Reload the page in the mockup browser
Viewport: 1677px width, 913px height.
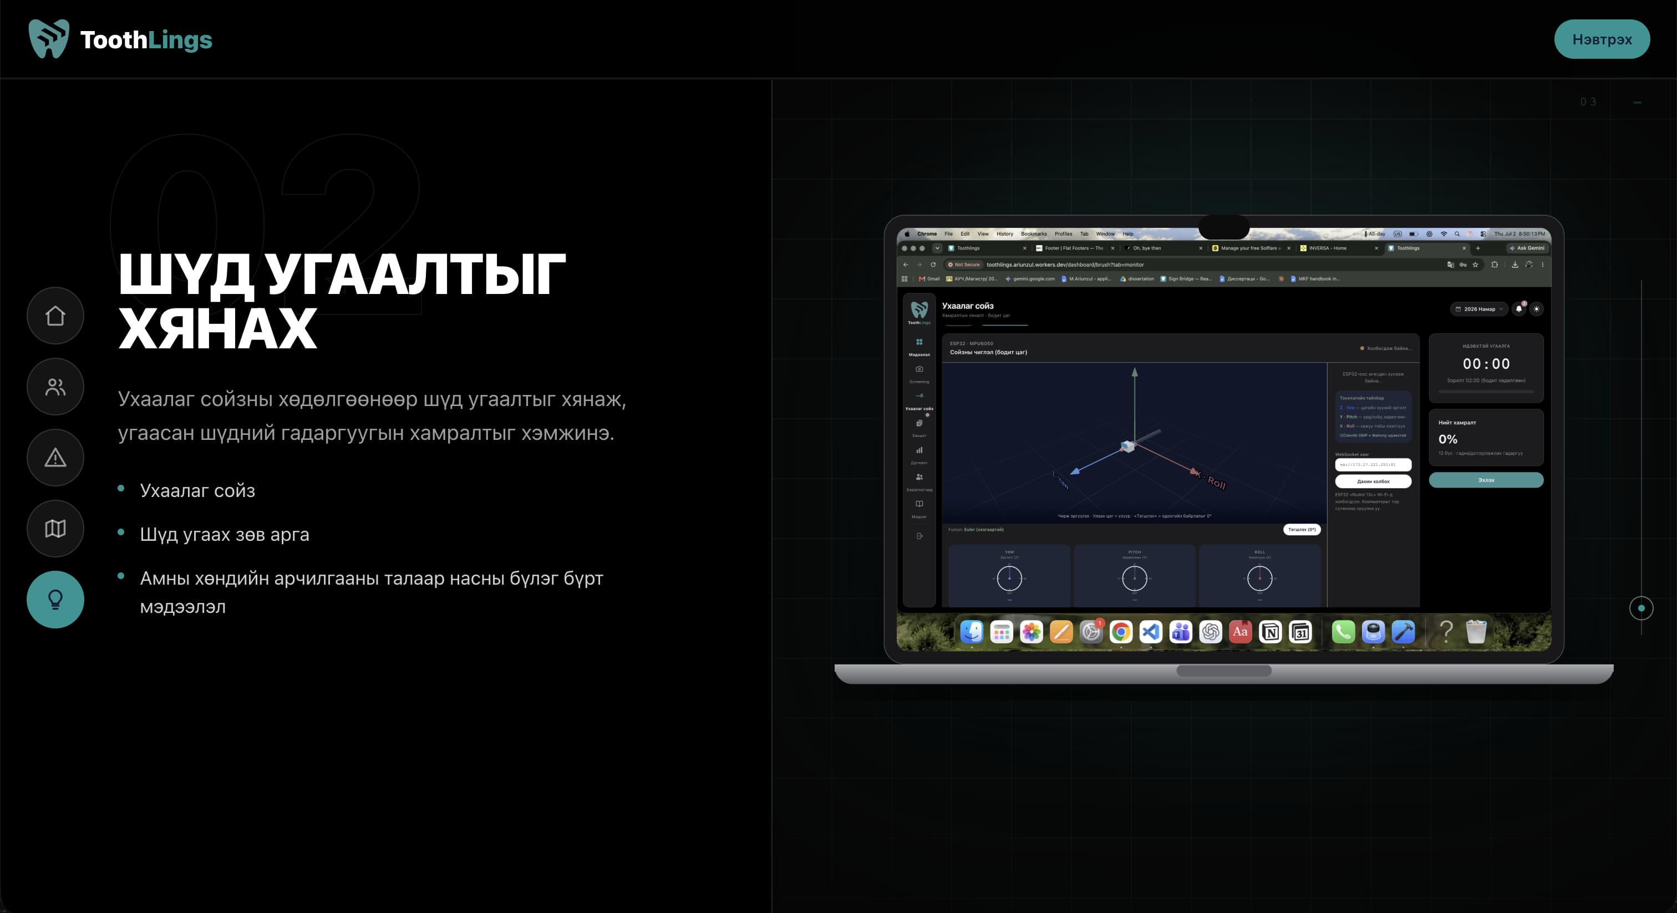click(x=933, y=265)
